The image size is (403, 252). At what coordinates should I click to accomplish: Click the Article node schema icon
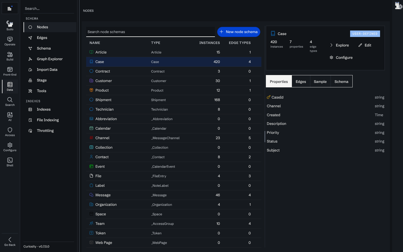click(x=91, y=52)
